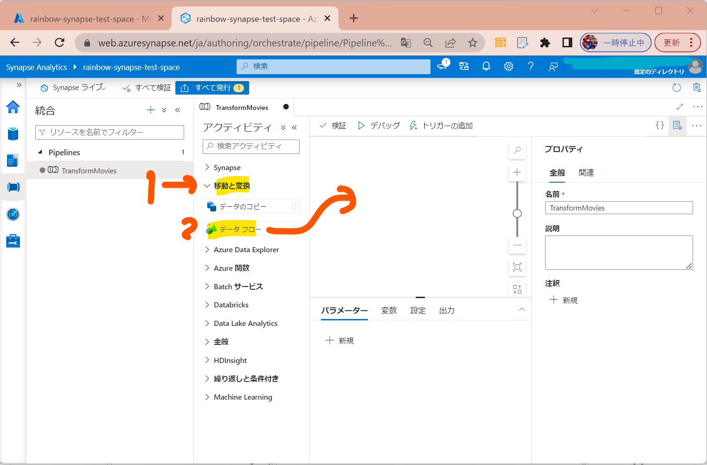Open the pipeline toolbar more options ellipsis
Image resolution: width=707 pixels, height=465 pixels.
pos(696,126)
